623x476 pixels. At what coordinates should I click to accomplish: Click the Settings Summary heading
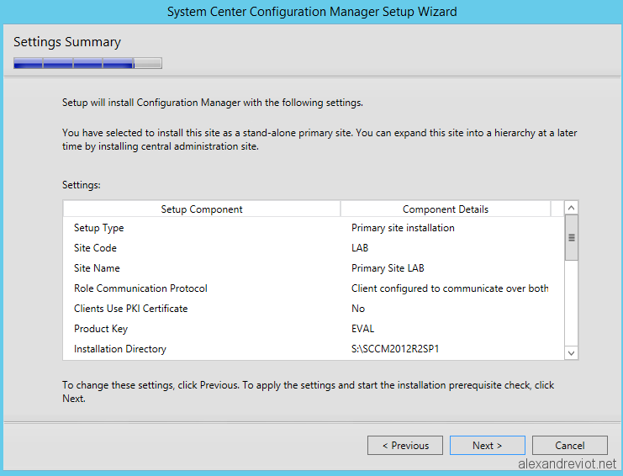(x=67, y=42)
